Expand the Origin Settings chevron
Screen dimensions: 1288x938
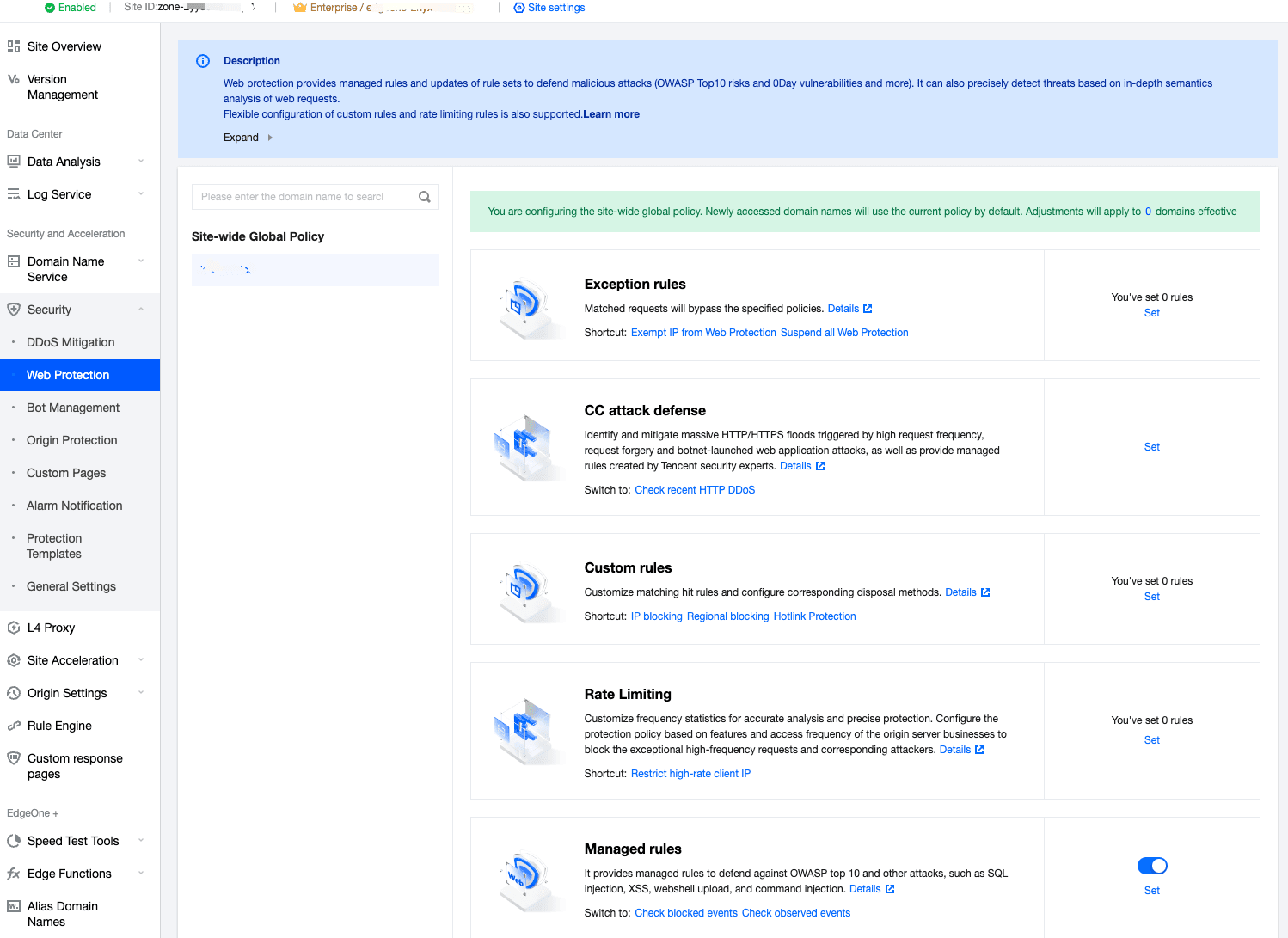coord(141,692)
